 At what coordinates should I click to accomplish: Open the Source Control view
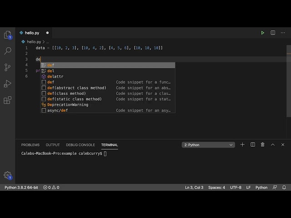(7, 67)
